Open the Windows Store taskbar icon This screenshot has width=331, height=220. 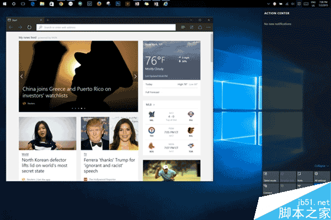point(51,4)
